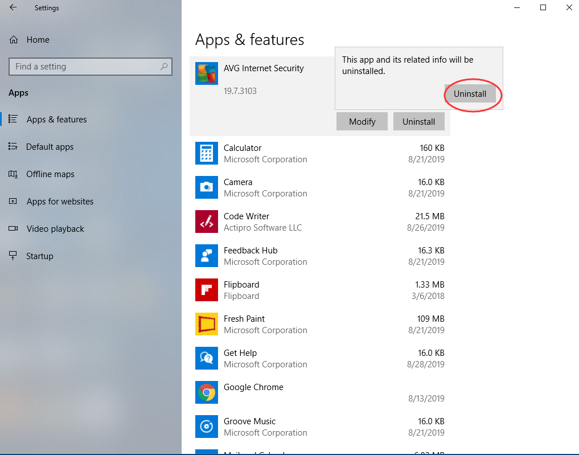
Task: Click the Get Help app icon
Action: point(207,358)
